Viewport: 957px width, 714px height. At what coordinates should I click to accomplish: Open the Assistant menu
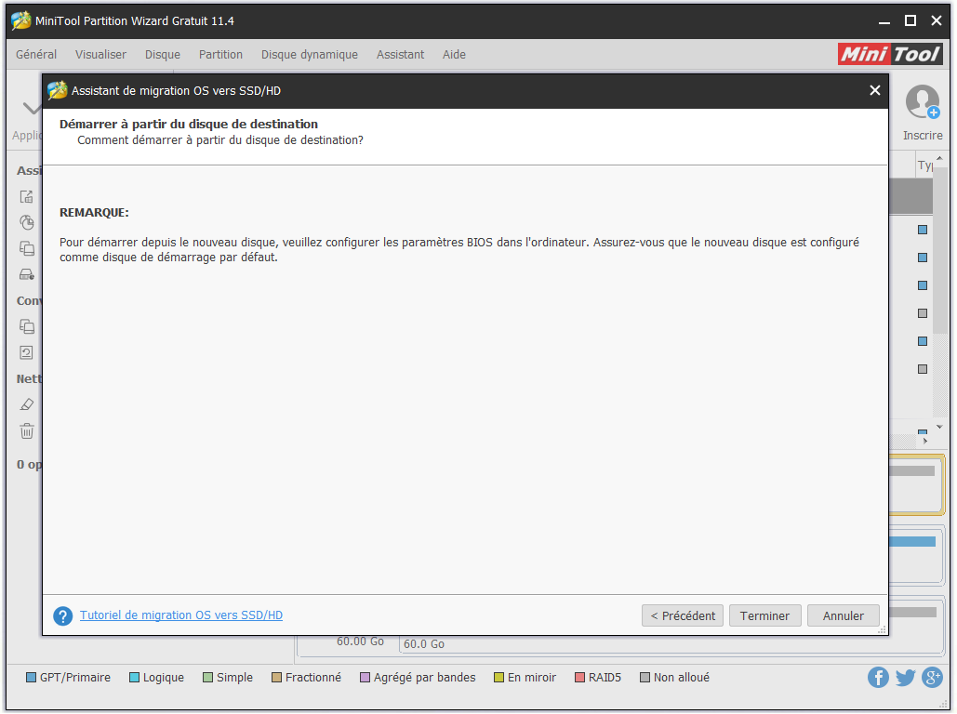400,54
